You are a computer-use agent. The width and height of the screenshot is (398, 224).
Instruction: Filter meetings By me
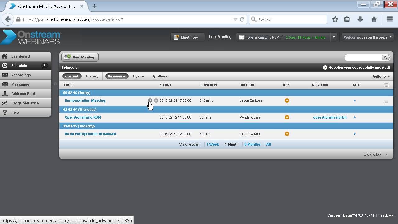tap(138, 76)
